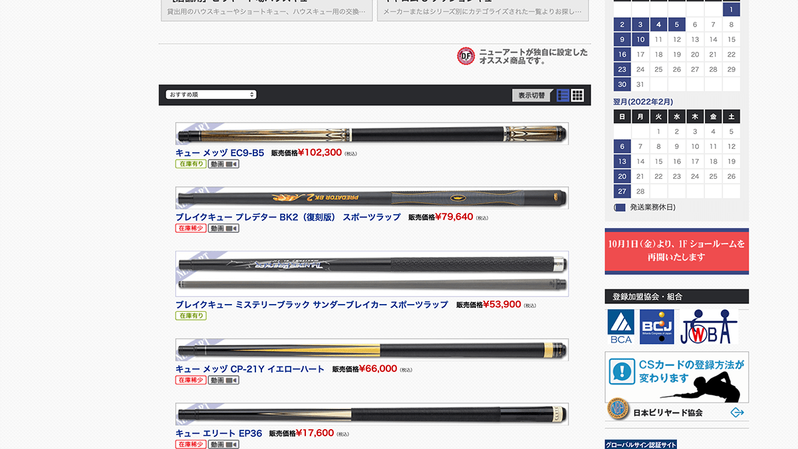Click price ¥17,600 of エリート EP36

click(x=315, y=433)
